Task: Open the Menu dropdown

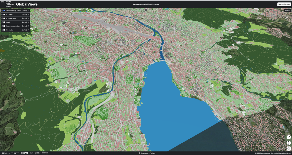Action: [287, 10]
